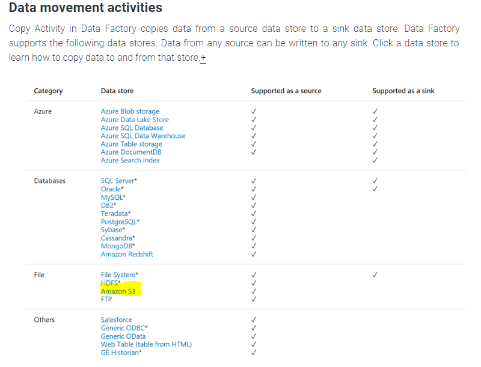Click the source checkmark for MongoDB
The image size is (481, 367).
pos(254,246)
